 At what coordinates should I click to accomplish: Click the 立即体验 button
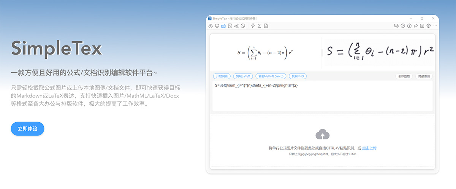27,129
